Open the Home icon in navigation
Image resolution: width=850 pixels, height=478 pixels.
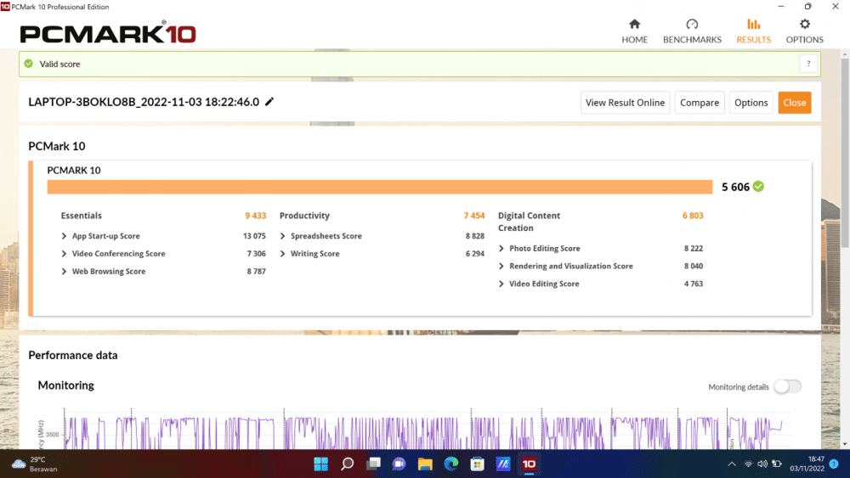coord(634,25)
